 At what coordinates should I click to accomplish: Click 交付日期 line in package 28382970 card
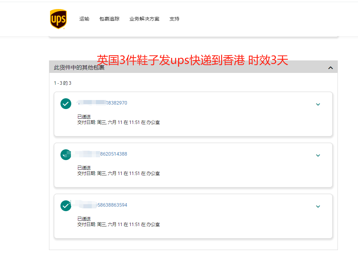point(119,123)
